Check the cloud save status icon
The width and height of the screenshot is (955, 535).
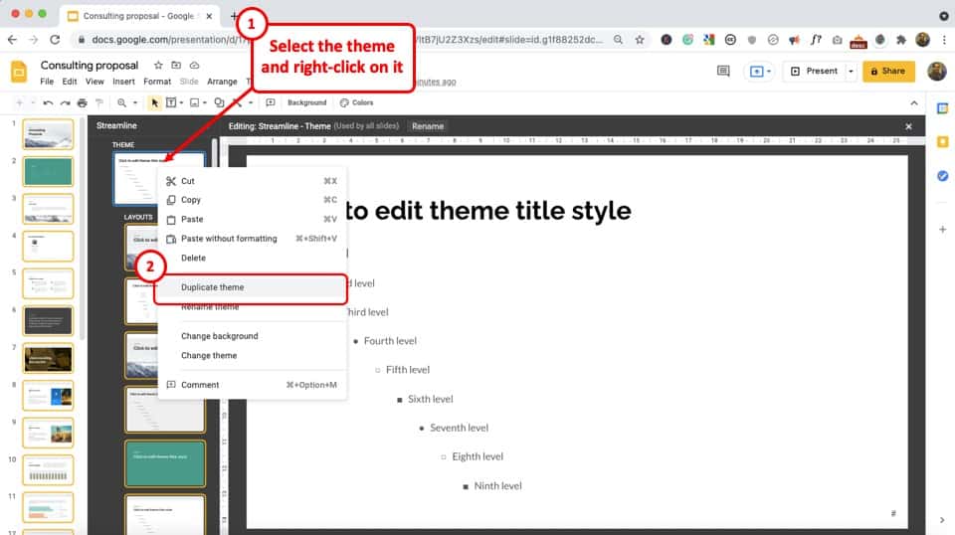194,65
